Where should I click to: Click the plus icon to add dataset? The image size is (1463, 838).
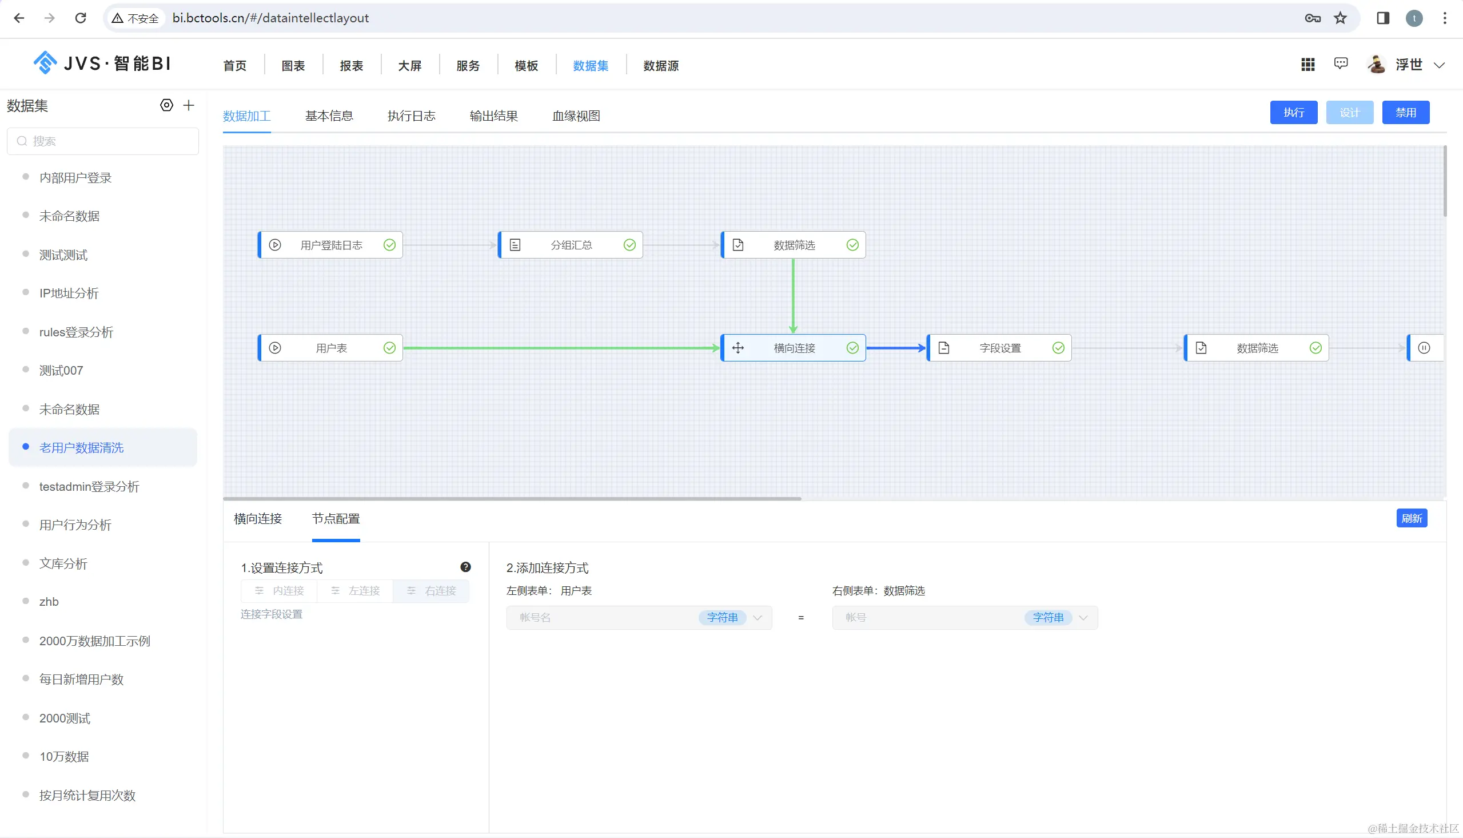pos(189,105)
